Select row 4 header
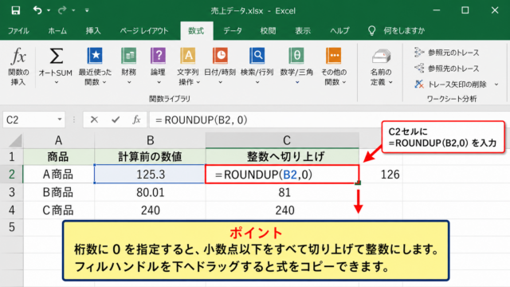The width and height of the screenshot is (510, 287). (x=12, y=210)
